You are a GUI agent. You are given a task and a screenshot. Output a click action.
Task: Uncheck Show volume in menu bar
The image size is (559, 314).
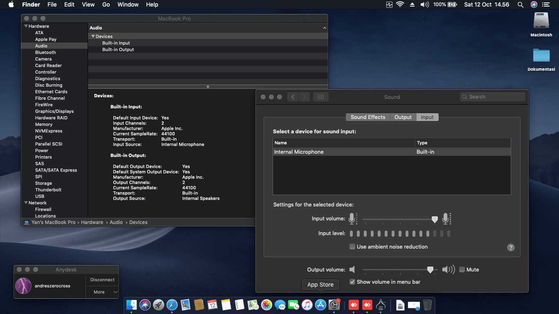(352, 282)
